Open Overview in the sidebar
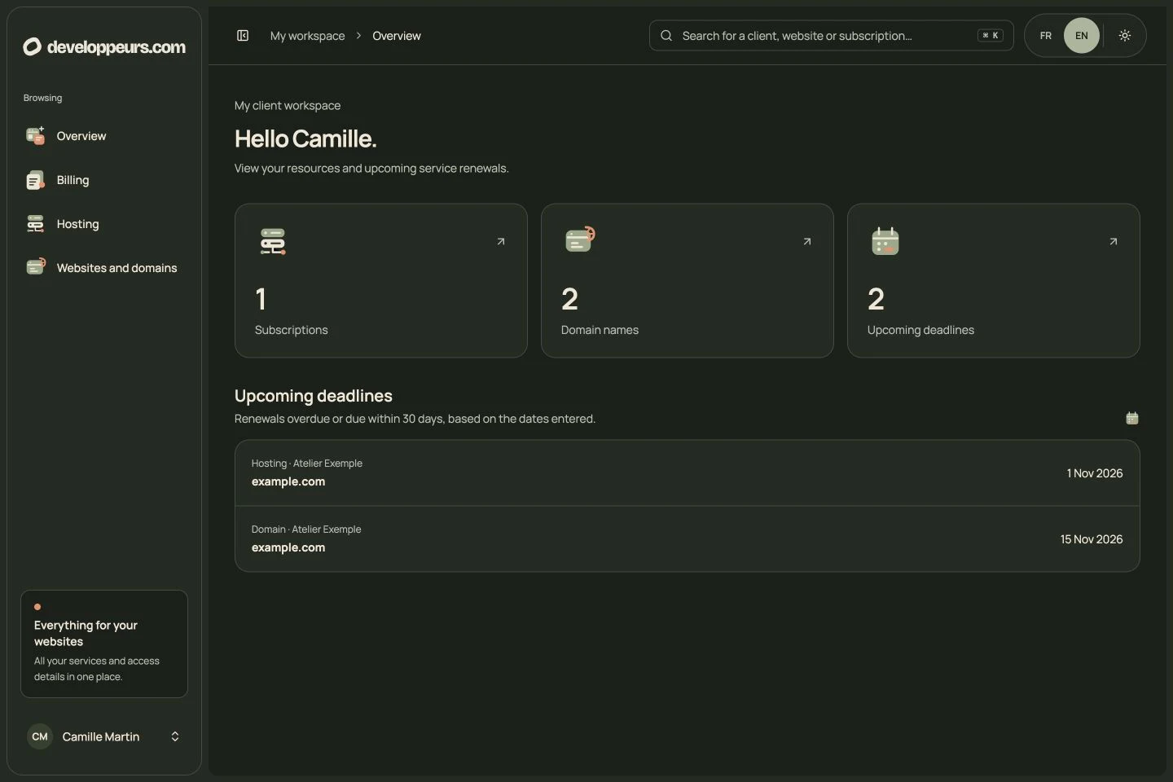 pos(104,136)
